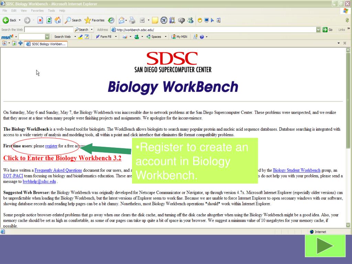Expand the MSN search box dropdown
The width and height of the screenshot is (352, 264).
pyautogui.click(x=47, y=37)
